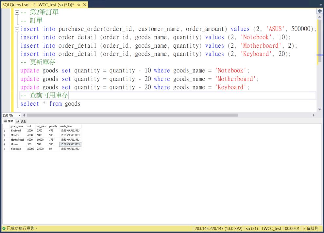324x233 pixels.
Task: Click the goods_name column header
Action: pos(17,126)
